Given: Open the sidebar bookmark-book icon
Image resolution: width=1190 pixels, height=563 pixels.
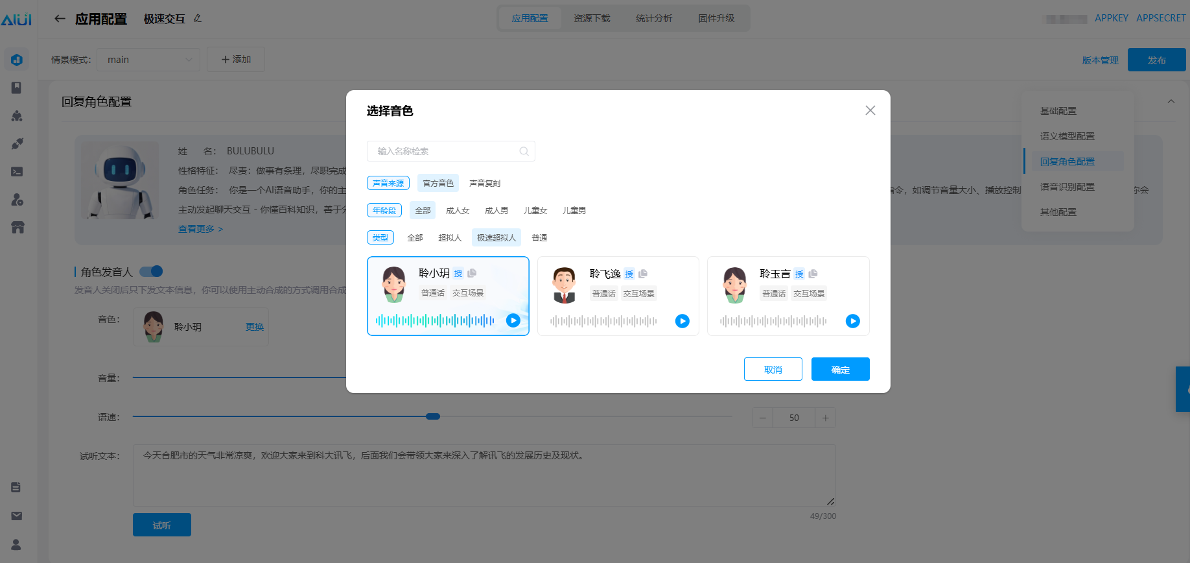Looking at the screenshot, I should click(x=17, y=88).
